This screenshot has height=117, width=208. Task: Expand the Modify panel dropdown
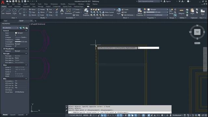pos(43,18)
